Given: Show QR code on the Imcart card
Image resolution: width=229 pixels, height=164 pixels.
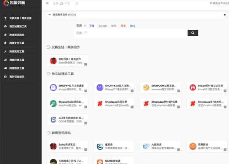Looking at the screenshot, I should (x=225, y=91).
